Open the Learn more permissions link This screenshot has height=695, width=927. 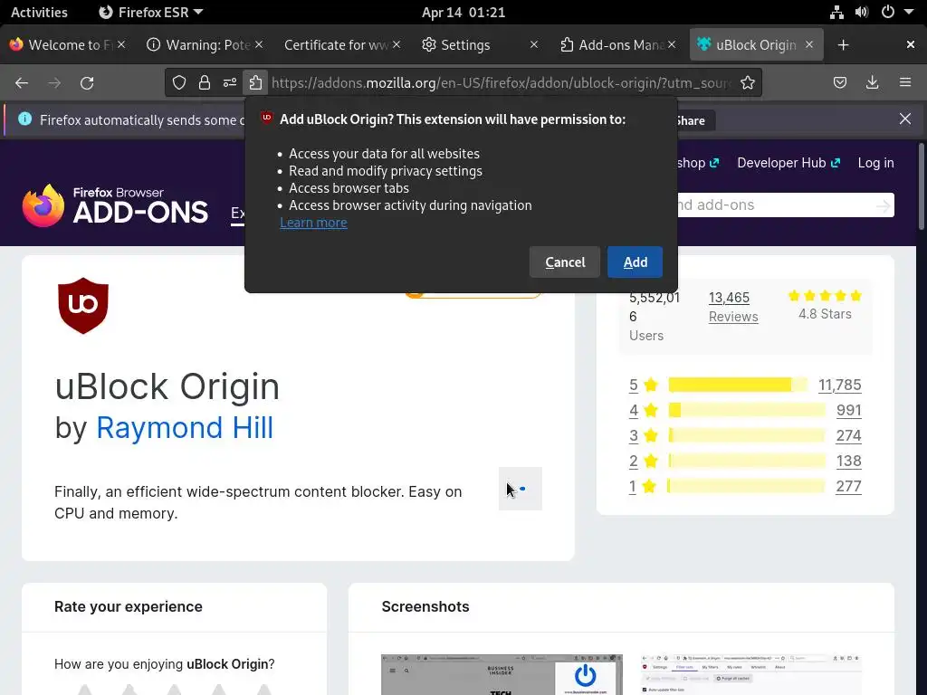[313, 223]
